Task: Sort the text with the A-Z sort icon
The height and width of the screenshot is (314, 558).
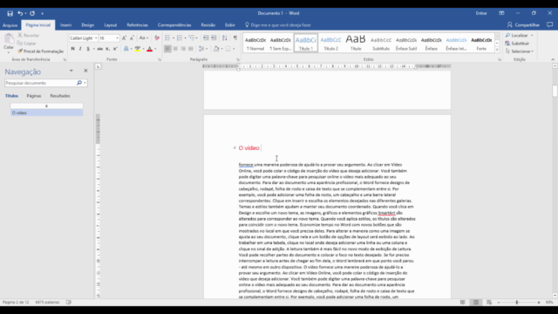Action: (x=225, y=38)
